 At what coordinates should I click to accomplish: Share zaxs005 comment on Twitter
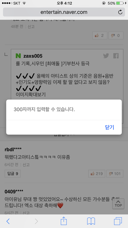106,56
